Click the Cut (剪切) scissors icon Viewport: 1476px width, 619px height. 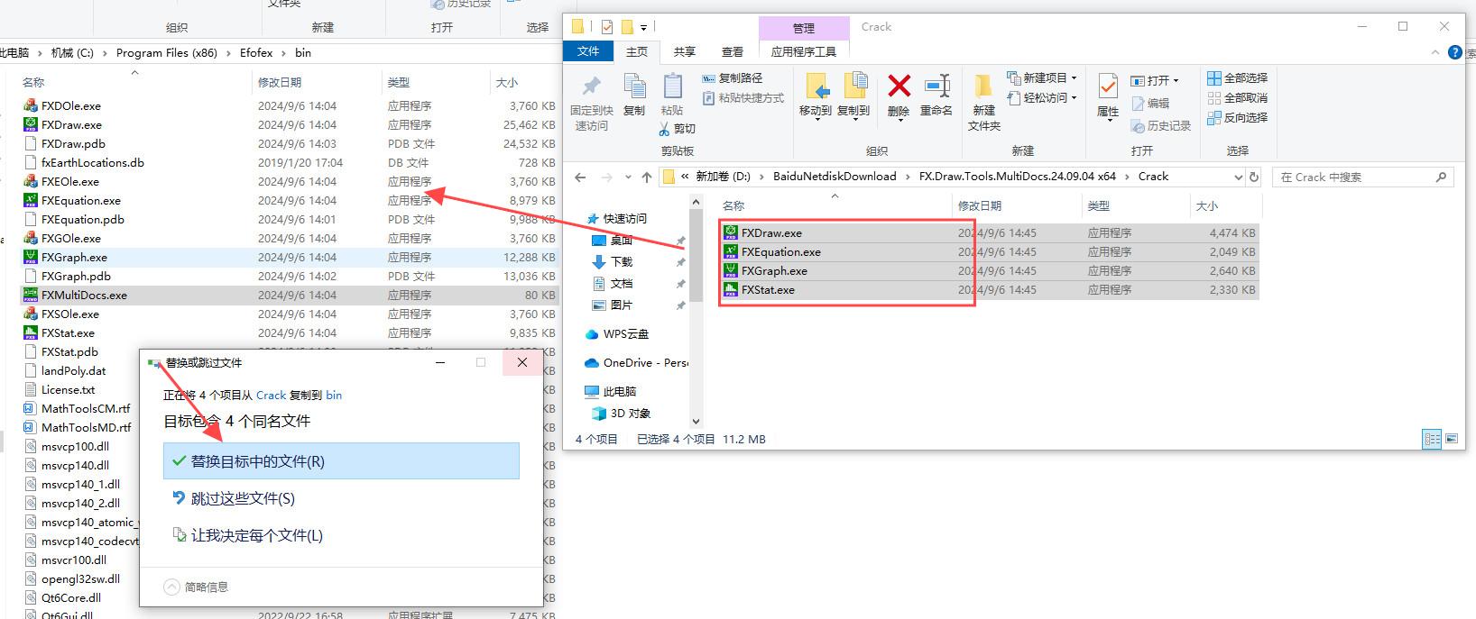pos(677,129)
